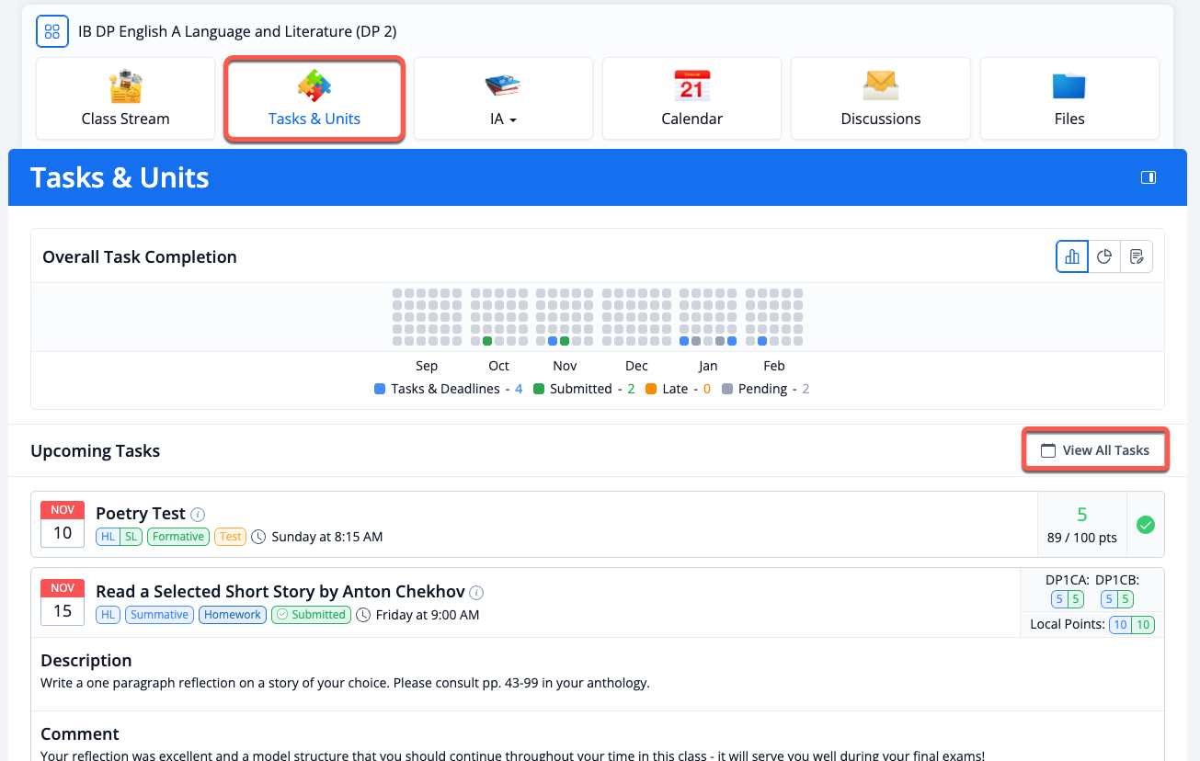This screenshot has height=761, width=1200.
Task: Click the class grid icon beside course title
Action: [52, 32]
